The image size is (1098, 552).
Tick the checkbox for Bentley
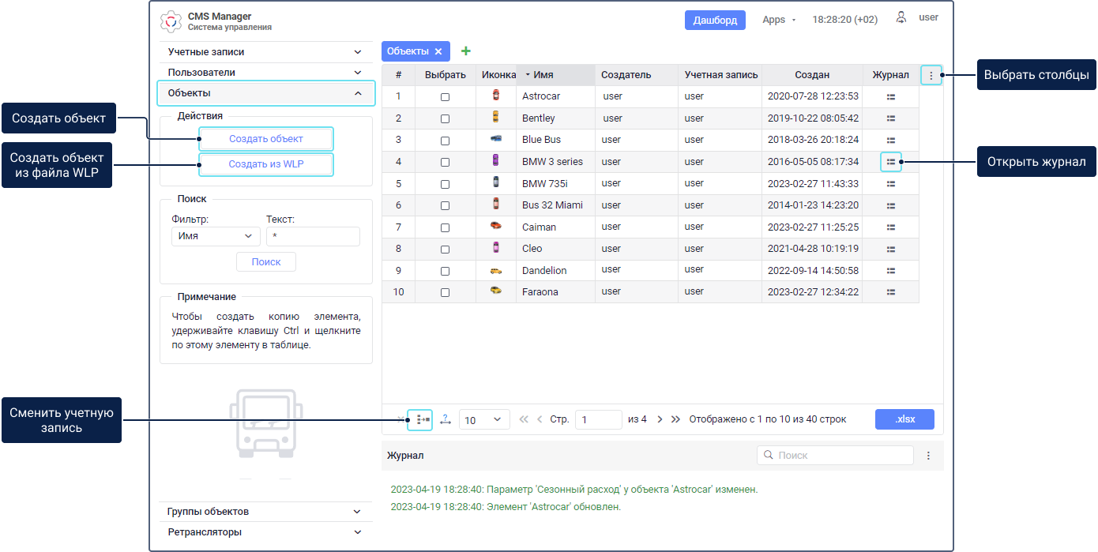point(445,118)
